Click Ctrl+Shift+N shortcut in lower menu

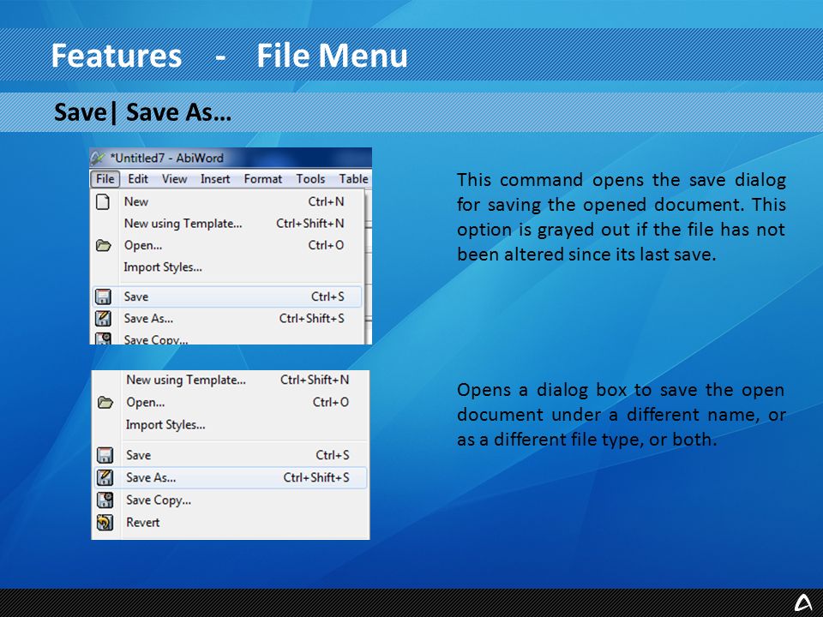315,380
